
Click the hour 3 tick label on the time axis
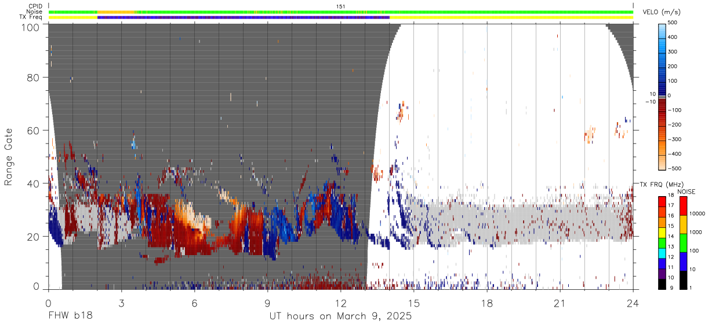(121, 303)
